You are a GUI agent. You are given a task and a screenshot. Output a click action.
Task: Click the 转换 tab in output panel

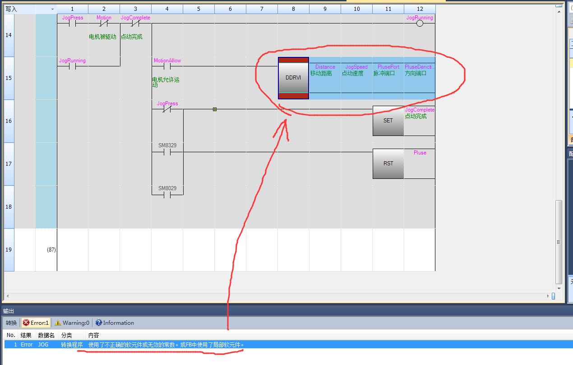[11, 323]
